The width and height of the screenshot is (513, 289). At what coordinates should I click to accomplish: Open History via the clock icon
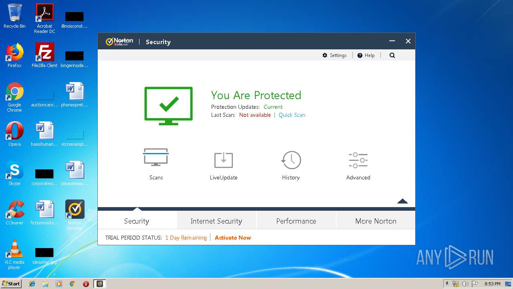click(x=291, y=160)
